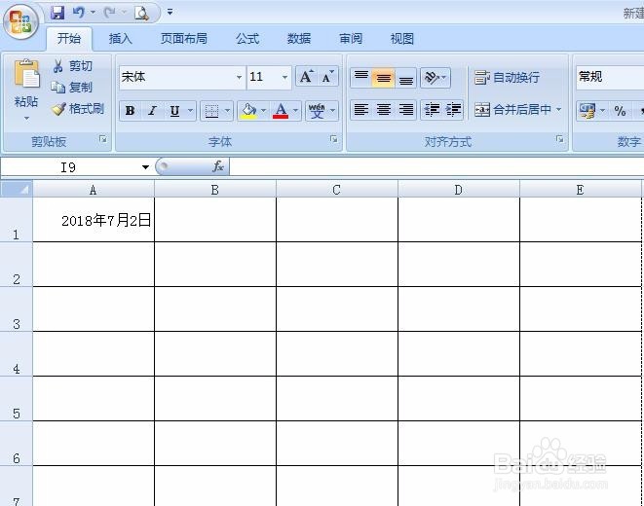This screenshot has height=506, width=644.
Task: Open 对齐方式 alignment dialog launcher
Action: click(x=560, y=139)
